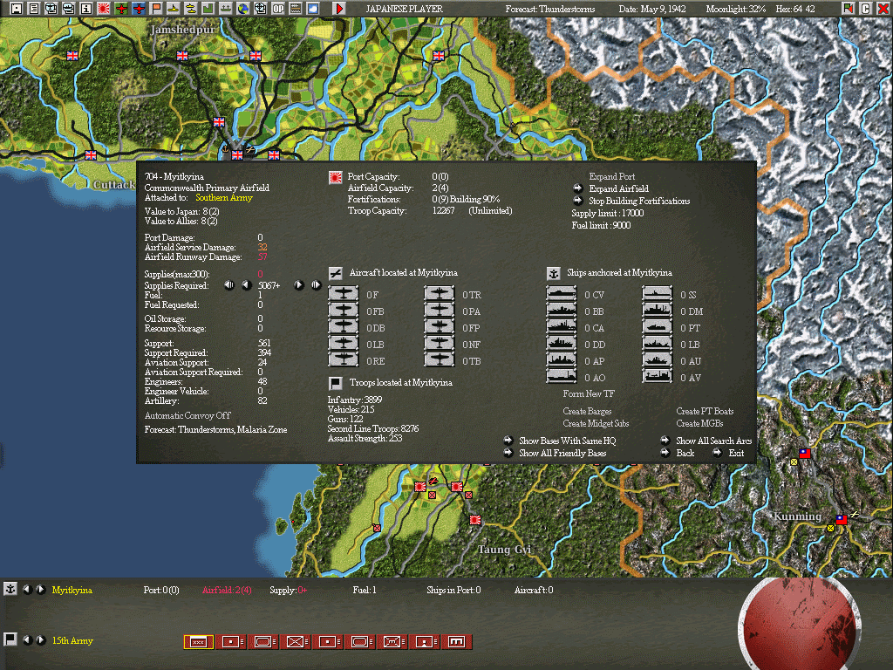Click the Myitkyina name in bottom bar

coord(72,590)
